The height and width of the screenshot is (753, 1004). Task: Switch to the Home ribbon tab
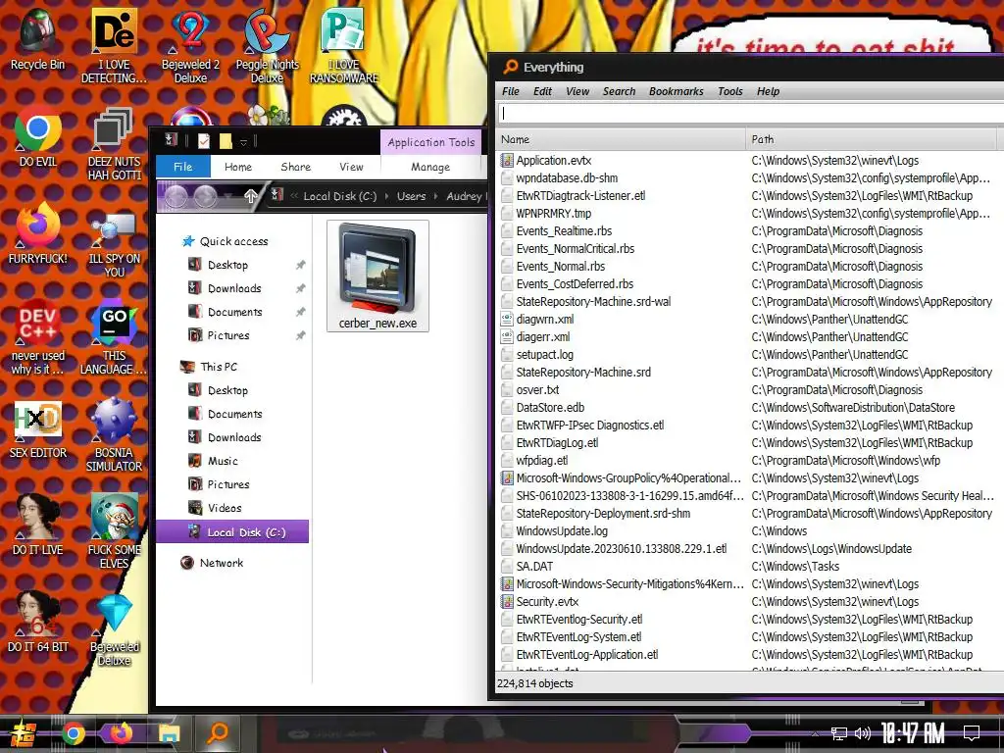click(238, 167)
